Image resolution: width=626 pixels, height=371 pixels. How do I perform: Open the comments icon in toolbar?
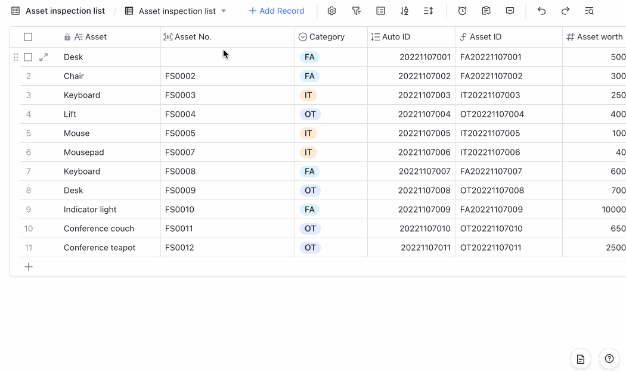tap(510, 11)
